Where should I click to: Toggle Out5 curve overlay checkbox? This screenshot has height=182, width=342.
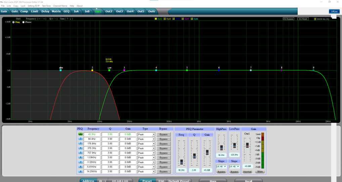click(182, 19)
